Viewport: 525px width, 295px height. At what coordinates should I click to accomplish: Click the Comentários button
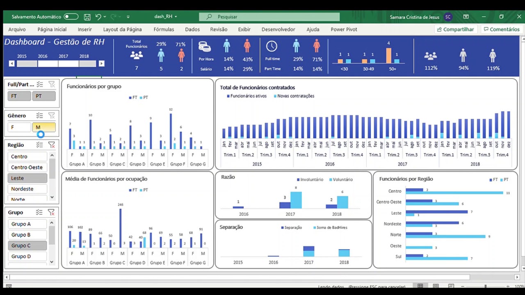pos(501,29)
